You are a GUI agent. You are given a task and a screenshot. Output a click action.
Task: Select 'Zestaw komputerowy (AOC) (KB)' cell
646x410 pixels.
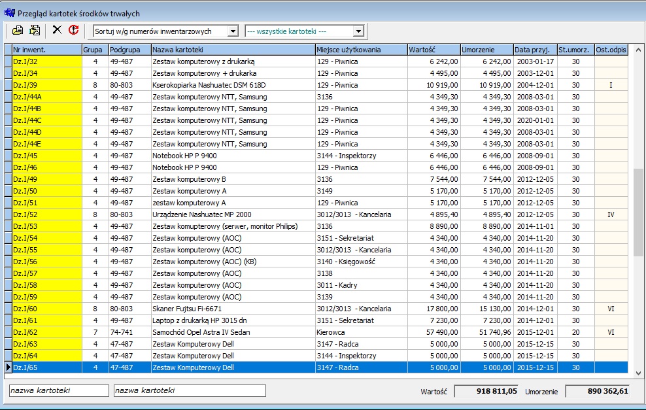tap(233, 262)
